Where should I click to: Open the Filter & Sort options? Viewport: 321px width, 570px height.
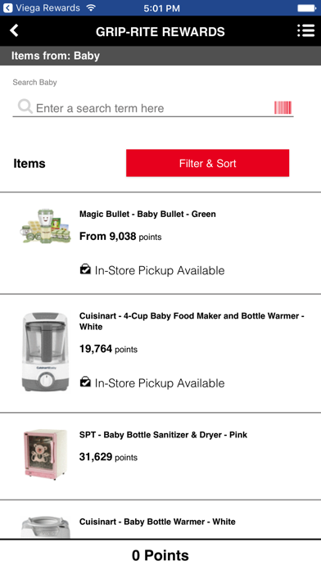(207, 163)
